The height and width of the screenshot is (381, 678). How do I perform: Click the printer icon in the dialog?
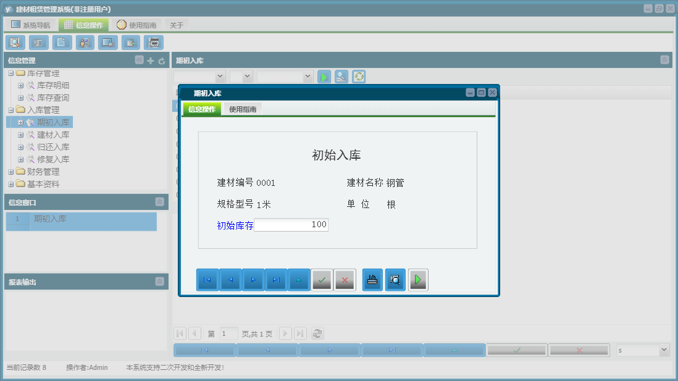click(x=372, y=279)
